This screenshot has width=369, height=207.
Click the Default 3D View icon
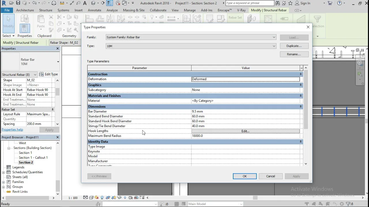pyautogui.click(x=93, y=3)
